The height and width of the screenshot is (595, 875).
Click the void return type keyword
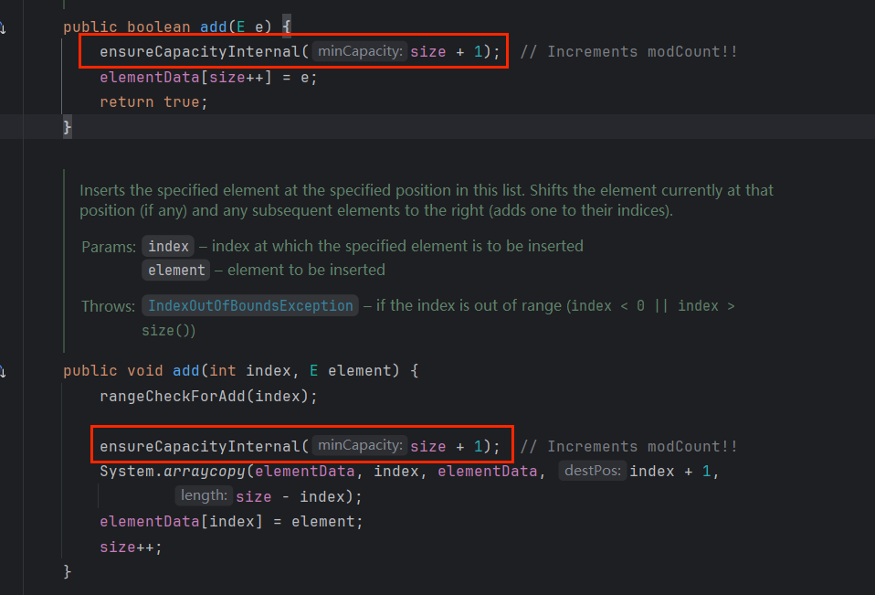point(144,371)
